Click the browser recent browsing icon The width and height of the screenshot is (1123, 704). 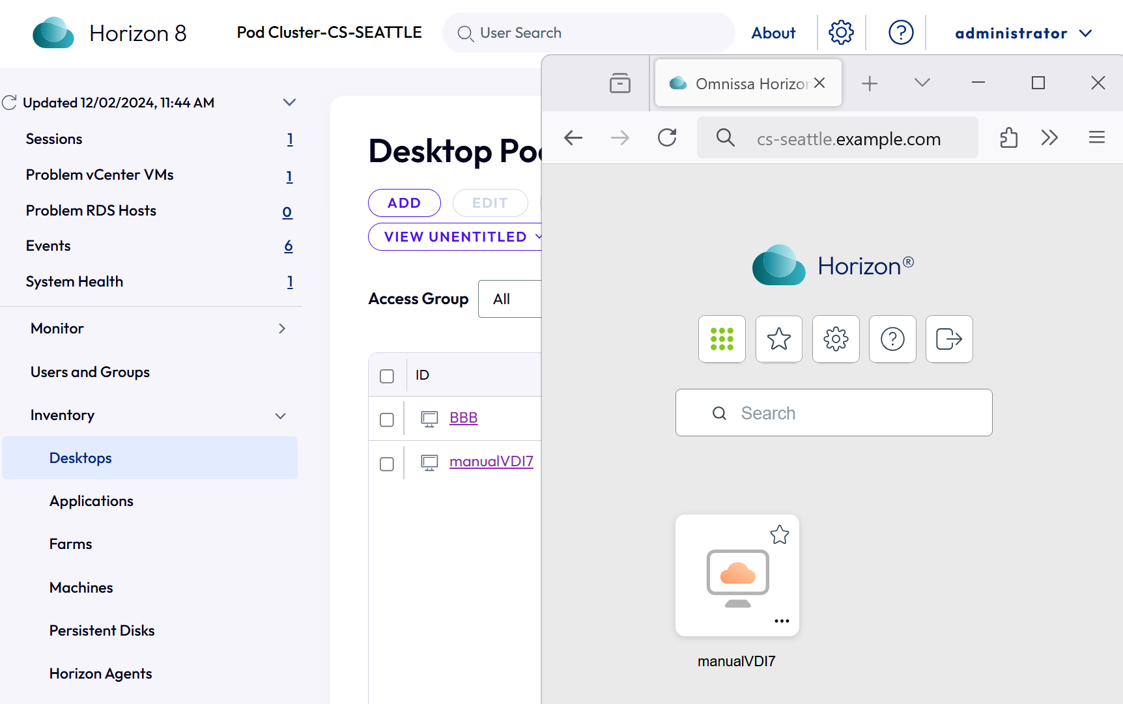(x=620, y=83)
